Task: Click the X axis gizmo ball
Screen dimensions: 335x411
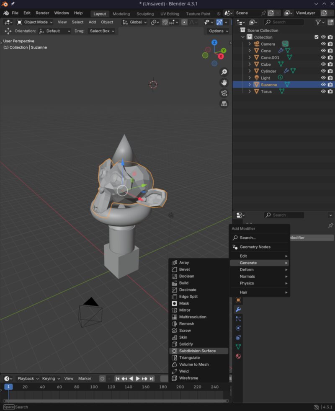Action: 221,57
